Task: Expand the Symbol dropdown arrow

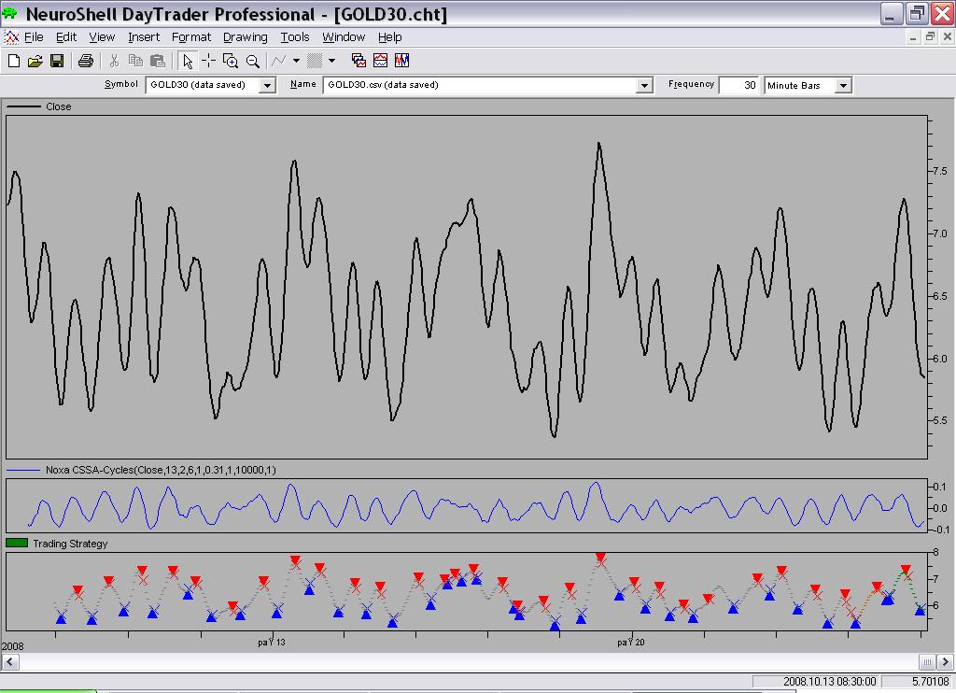Action: [x=267, y=85]
